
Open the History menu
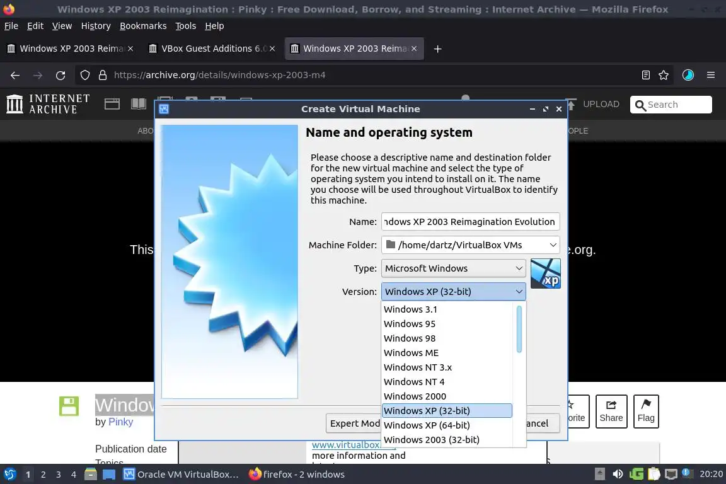[96, 26]
